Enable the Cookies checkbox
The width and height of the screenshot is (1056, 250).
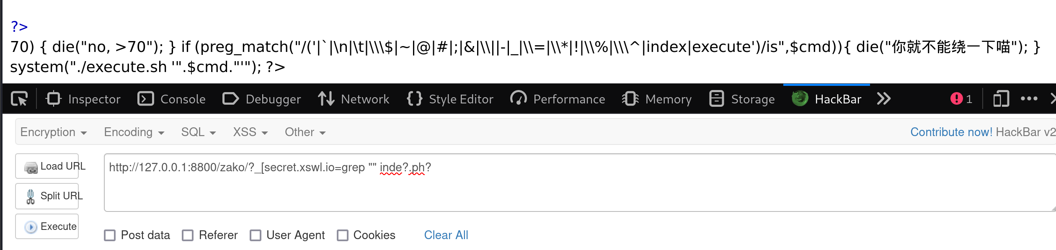(343, 235)
